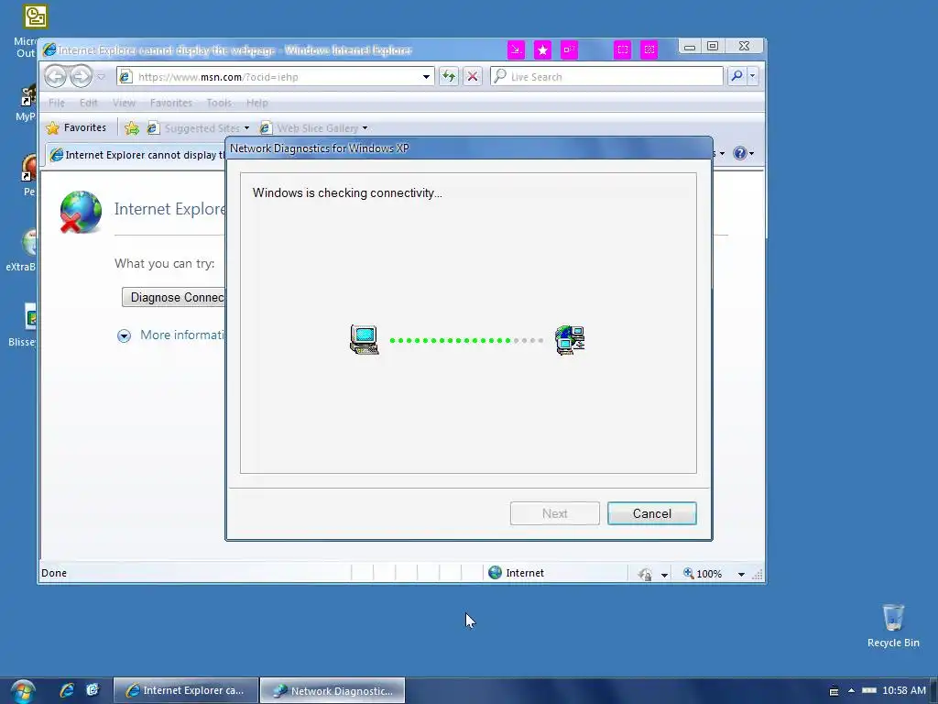Open the View menu
The image size is (938, 704).
(124, 103)
